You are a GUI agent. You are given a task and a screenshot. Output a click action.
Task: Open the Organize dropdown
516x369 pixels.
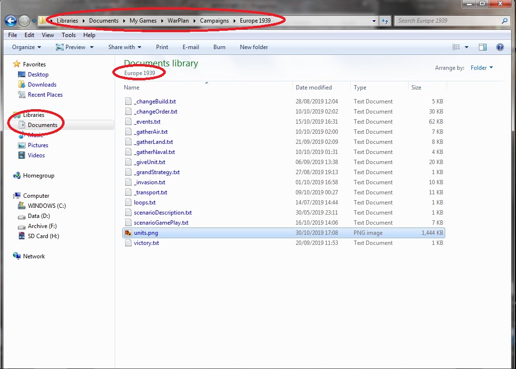click(x=26, y=47)
